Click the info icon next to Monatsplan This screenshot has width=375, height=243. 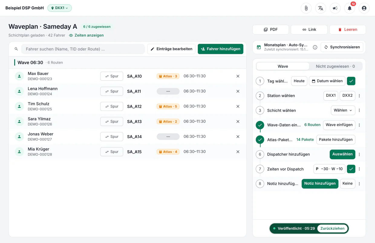(x=315, y=47)
